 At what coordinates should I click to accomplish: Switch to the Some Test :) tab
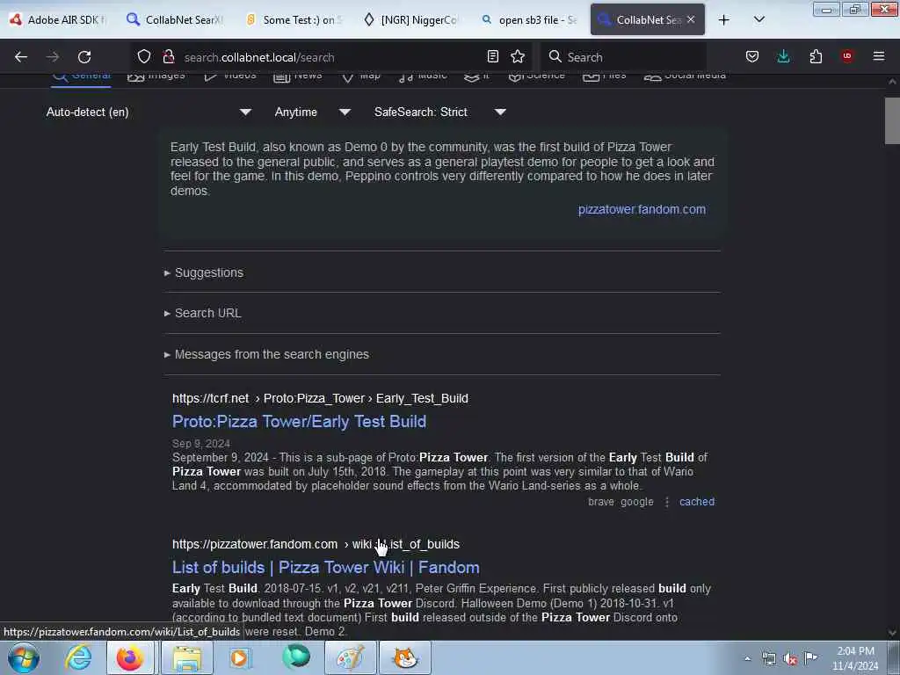pos(293,19)
